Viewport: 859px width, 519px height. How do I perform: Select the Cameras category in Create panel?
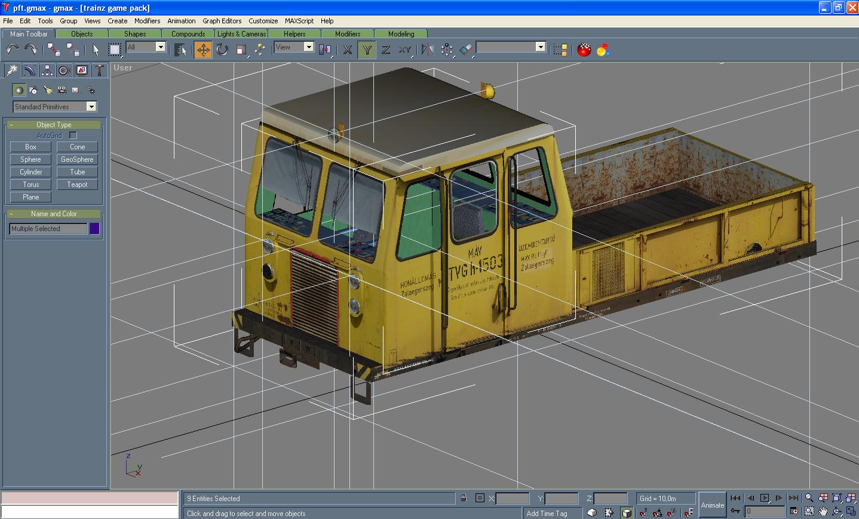[x=62, y=90]
